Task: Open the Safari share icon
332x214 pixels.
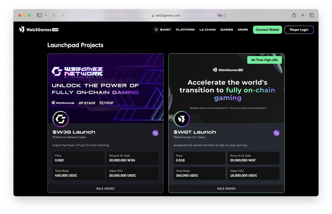Action: tap(294, 15)
